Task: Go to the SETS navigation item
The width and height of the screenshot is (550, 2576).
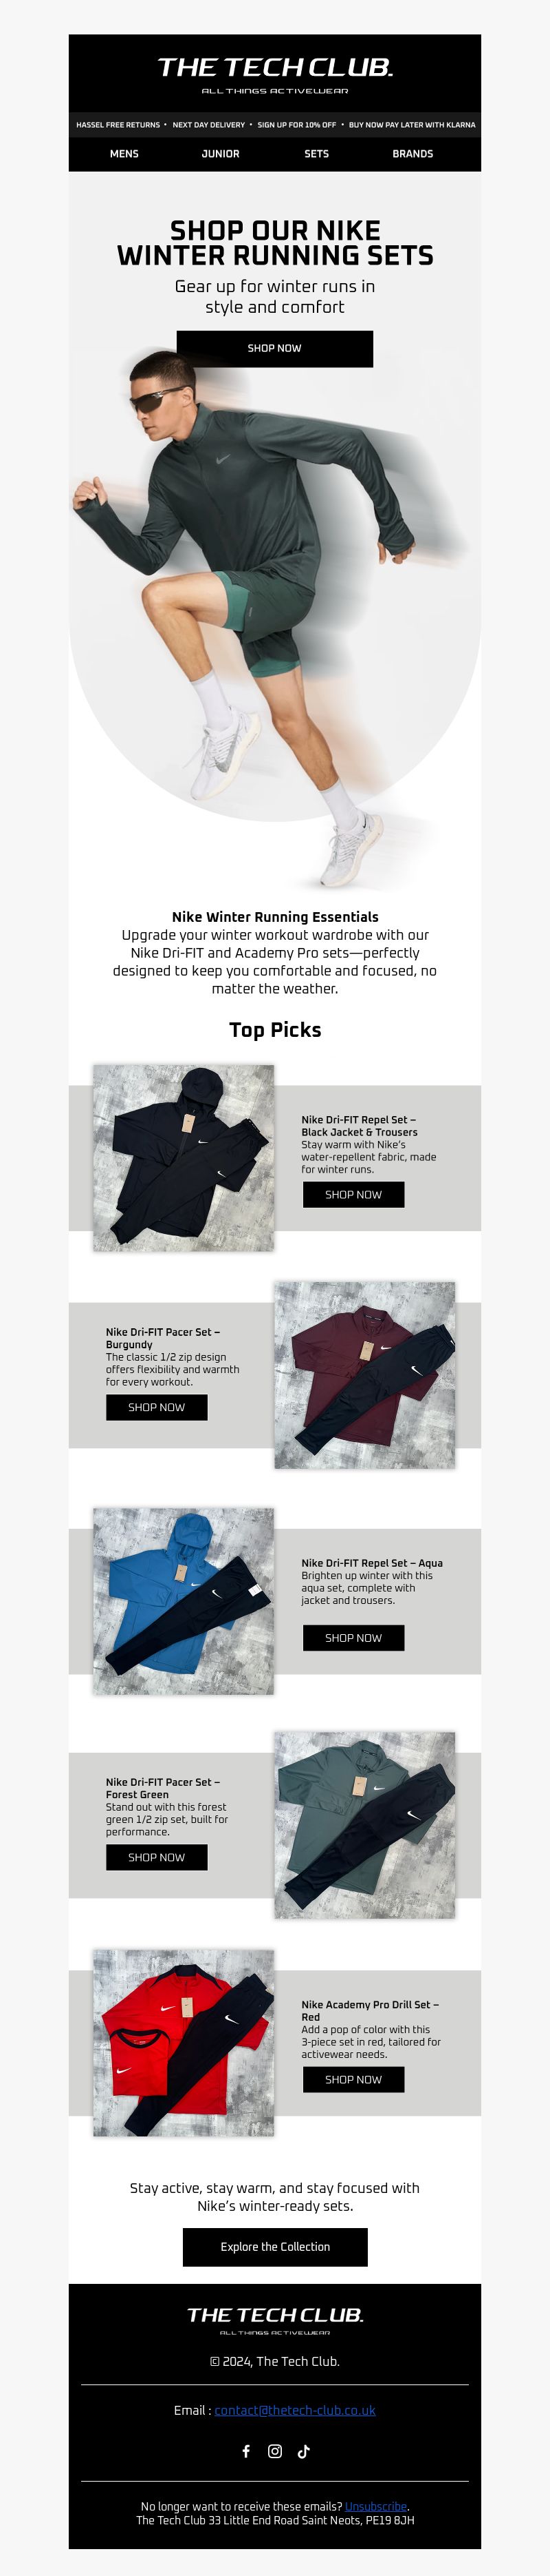Action: (x=316, y=154)
